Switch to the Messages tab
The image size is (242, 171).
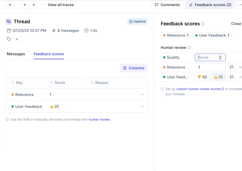coord(16,54)
